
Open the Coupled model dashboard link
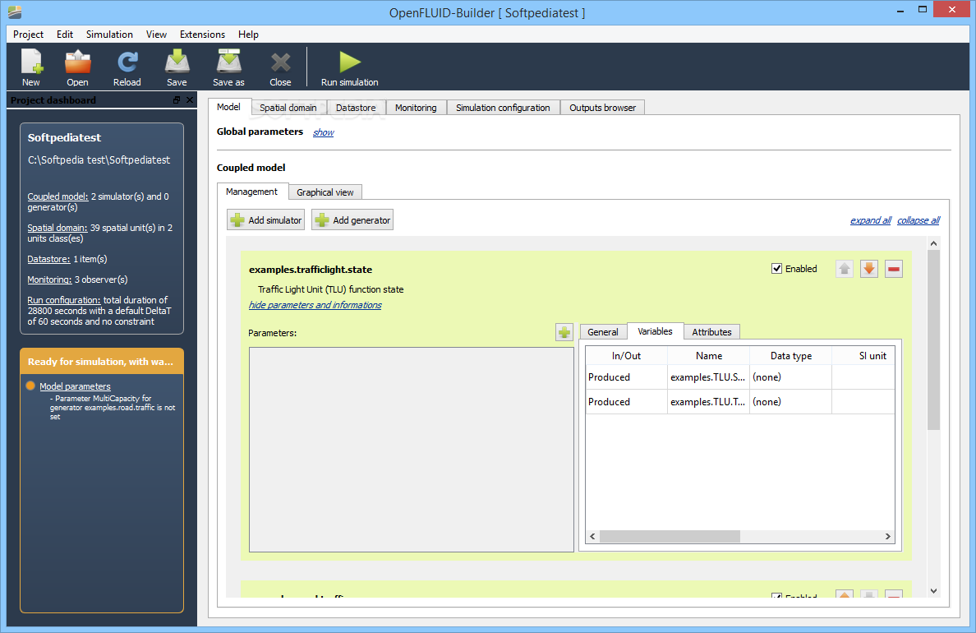click(x=58, y=196)
